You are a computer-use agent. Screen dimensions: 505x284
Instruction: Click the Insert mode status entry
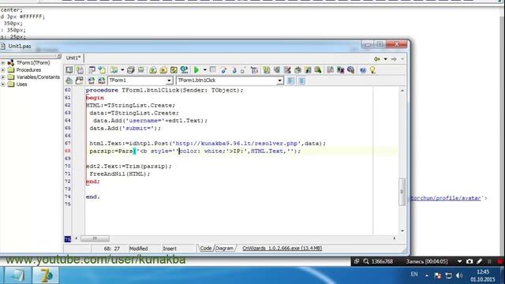point(170,248)
